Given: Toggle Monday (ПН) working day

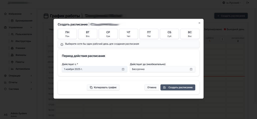Looking at the screenshot, I should (x=67, y=34).
